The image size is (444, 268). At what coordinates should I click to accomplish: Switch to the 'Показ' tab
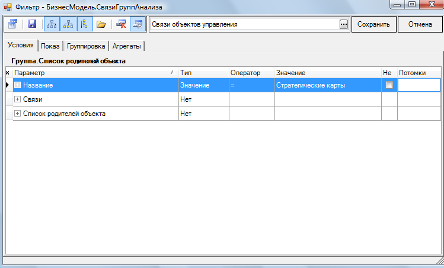(x=52, y=46)
